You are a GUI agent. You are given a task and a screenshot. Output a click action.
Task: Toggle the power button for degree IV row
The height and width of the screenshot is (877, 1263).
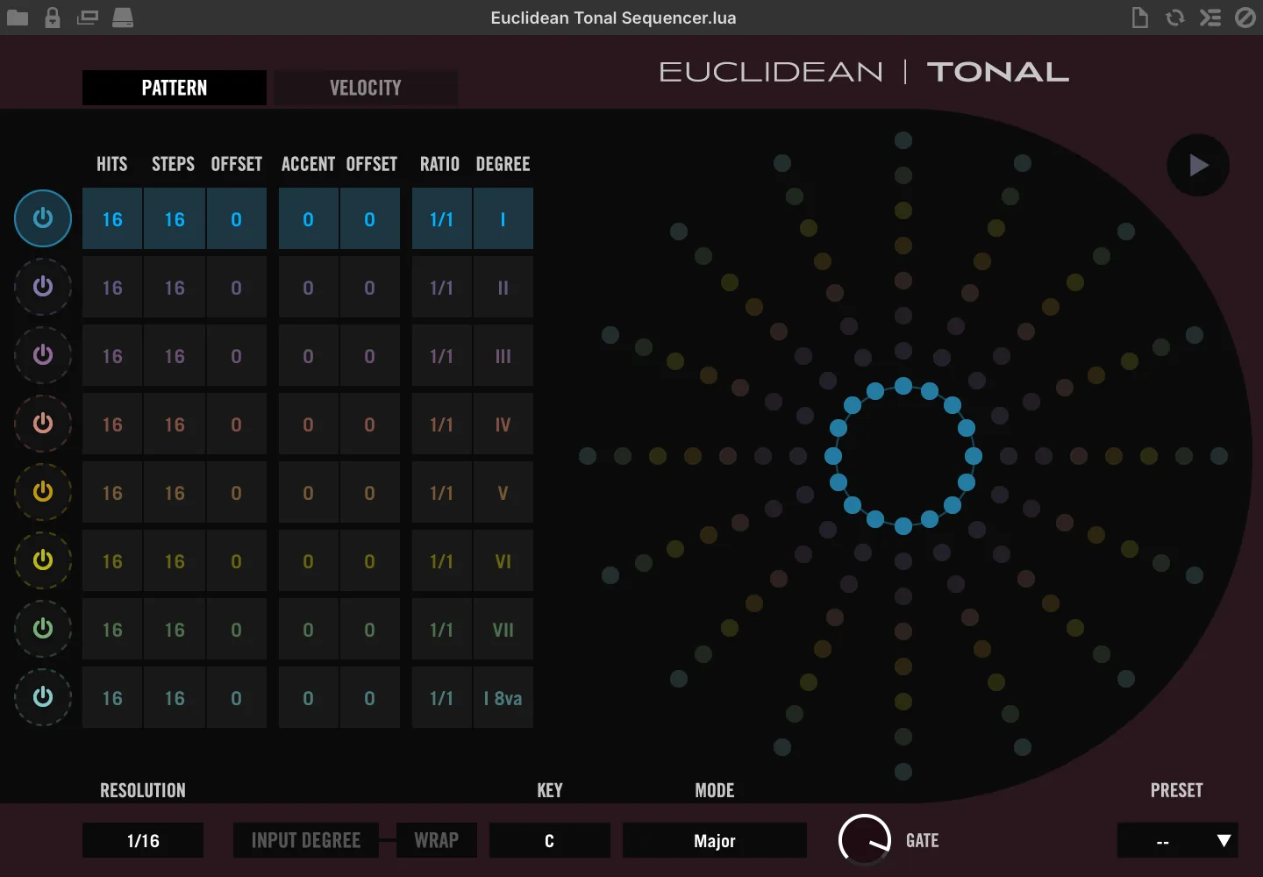click(43, 424)
